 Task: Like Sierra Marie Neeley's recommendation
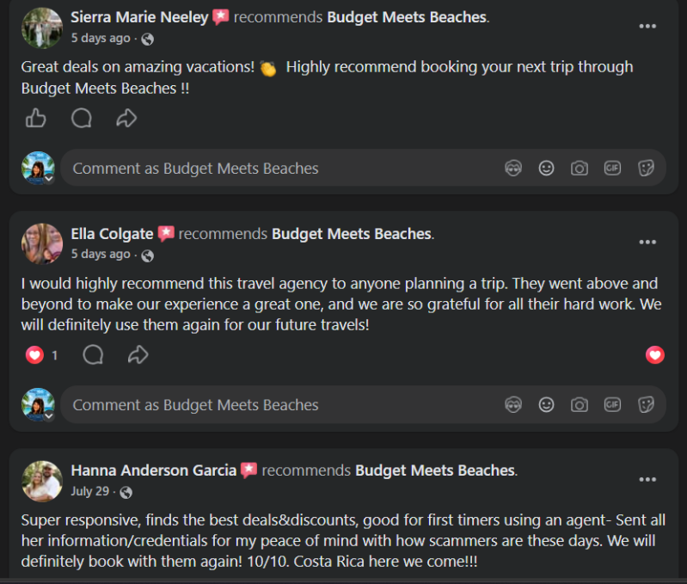pyautogui.click(x=35, y=119)
